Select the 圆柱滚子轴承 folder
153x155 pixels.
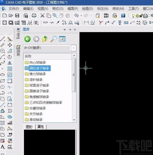click(37, 68)
